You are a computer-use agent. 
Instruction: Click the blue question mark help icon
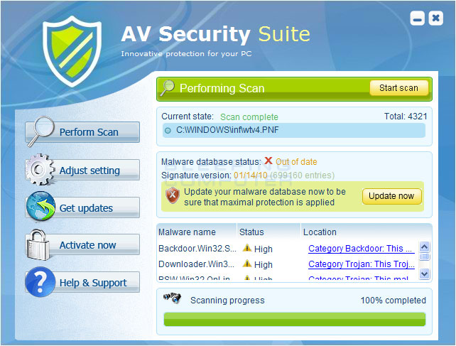(40, 281)
